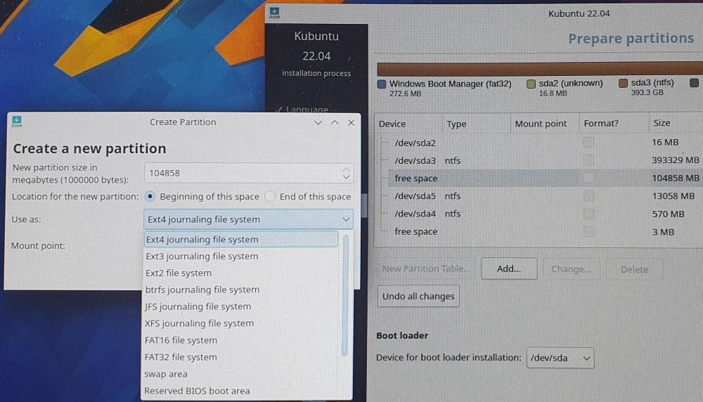Select End of this space radio button

(270, 196)
